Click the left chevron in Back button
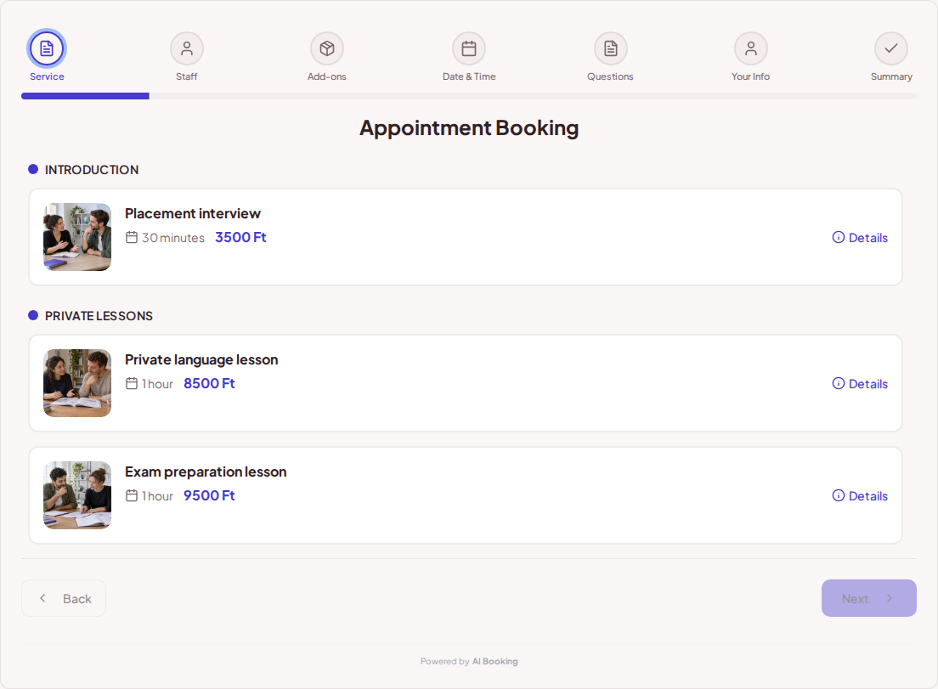Screen dimensions: 938x689 [42, 598]
